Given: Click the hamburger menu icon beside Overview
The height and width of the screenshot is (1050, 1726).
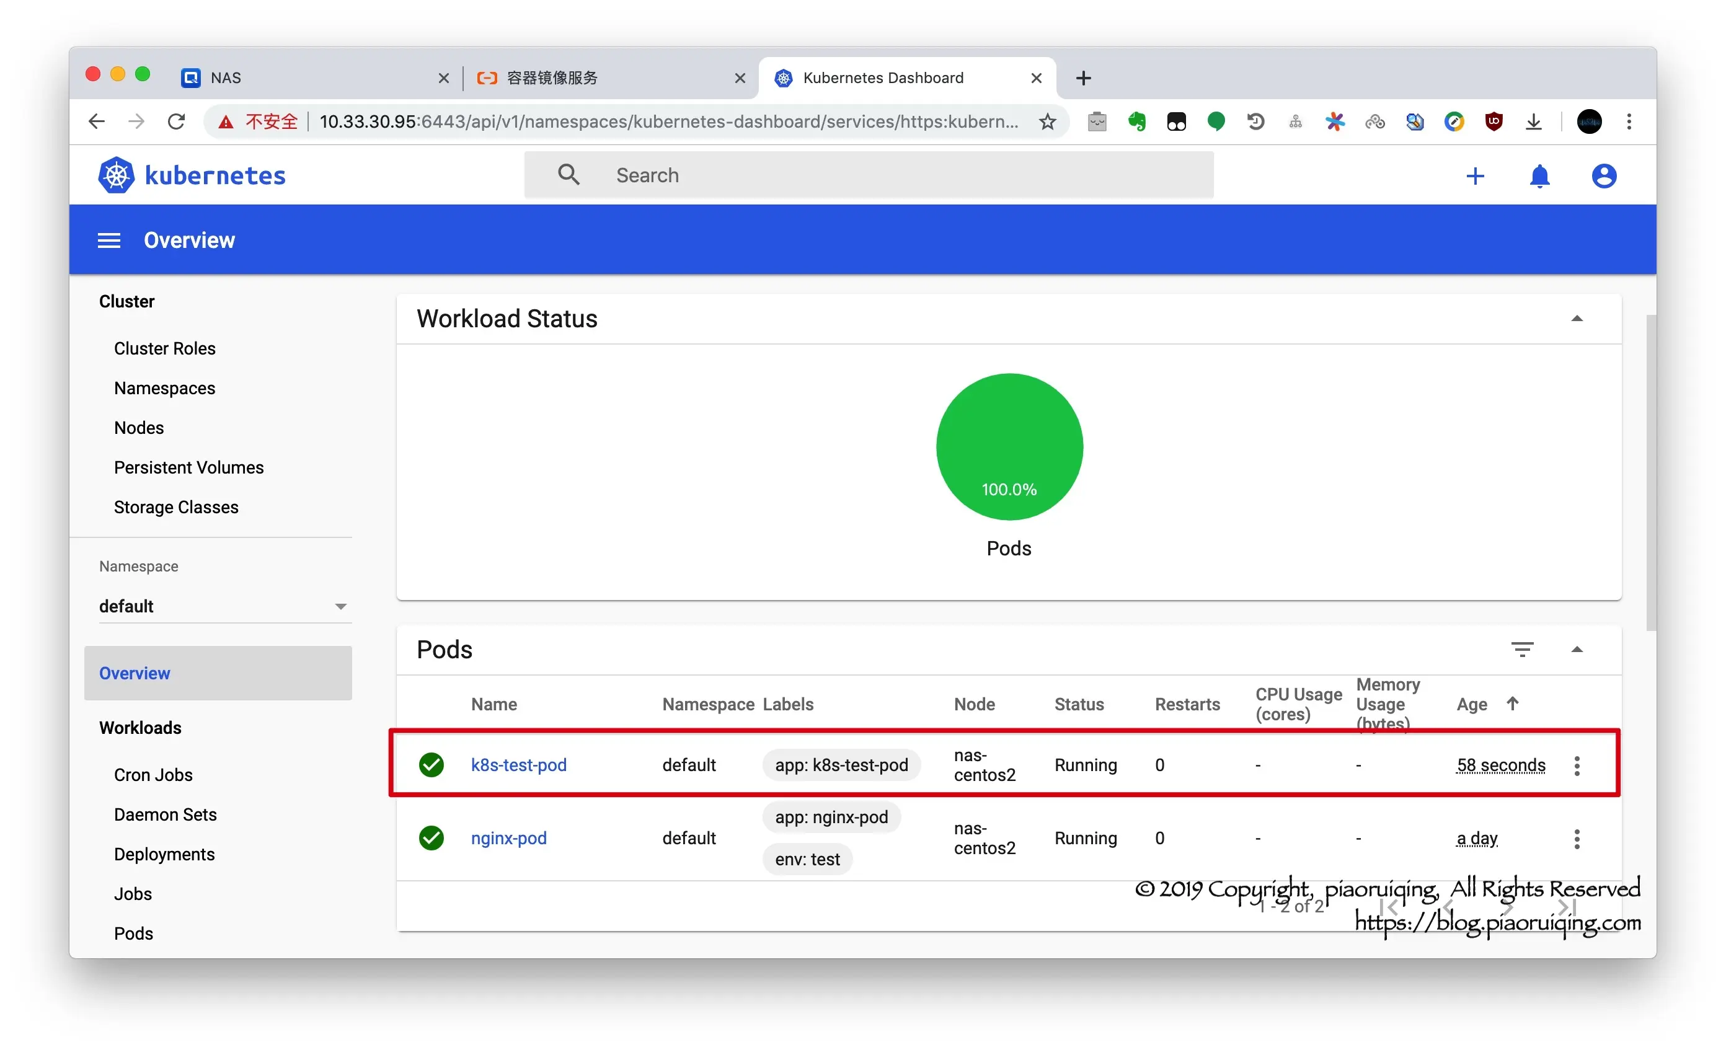Looking at the screenshot, I should point(108,240).
